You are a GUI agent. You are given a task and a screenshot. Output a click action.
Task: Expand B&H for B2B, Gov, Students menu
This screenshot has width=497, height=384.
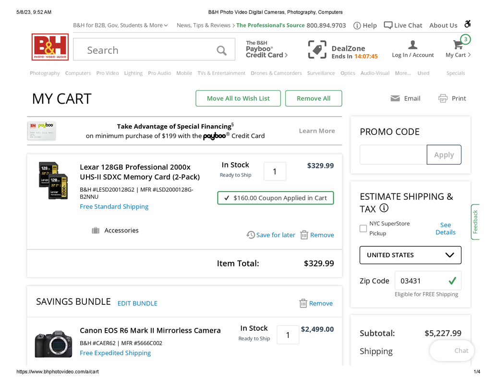point(120,25)
